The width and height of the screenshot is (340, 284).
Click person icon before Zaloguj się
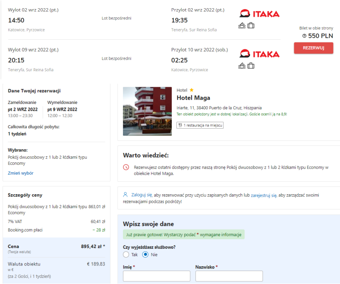[x=125, y=195]
